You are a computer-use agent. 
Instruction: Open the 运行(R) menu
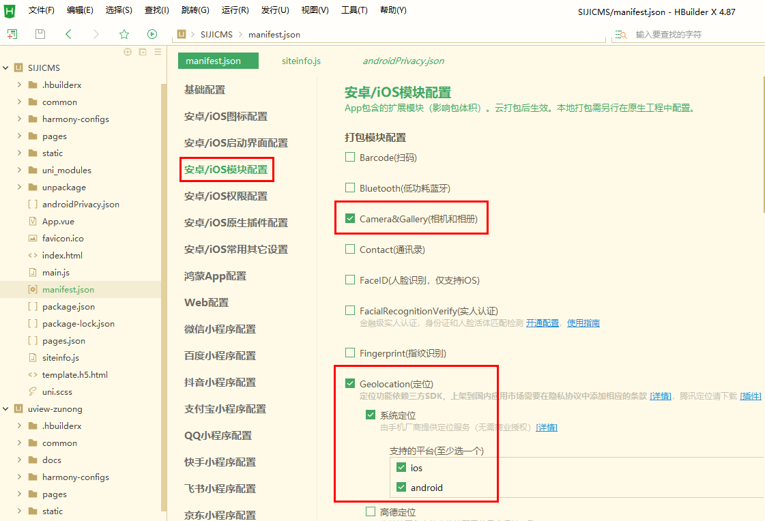pos(235,10)
